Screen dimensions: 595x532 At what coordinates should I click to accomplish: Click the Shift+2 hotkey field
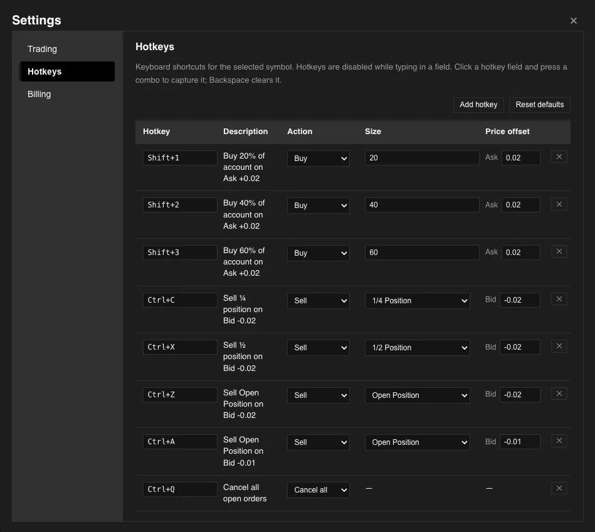pyautogui.click(x=180, y=205)
